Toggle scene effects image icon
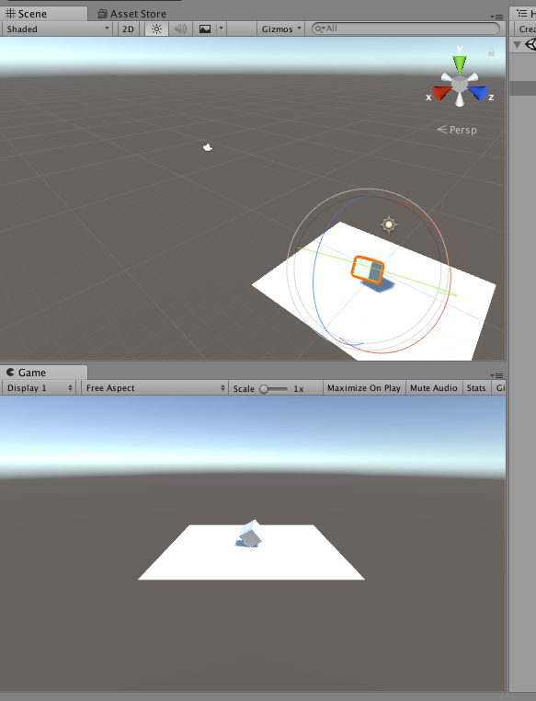The image size is (536, 701). pos(205,29)
